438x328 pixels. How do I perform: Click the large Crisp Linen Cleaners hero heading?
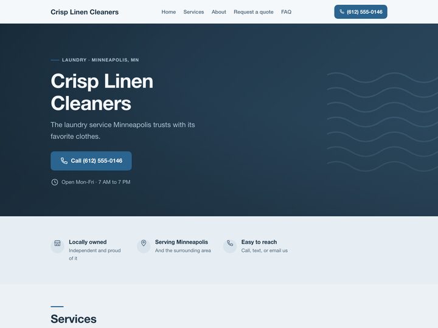[x=102, y=92]
